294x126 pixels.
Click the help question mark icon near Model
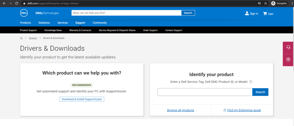pos(251,82)
